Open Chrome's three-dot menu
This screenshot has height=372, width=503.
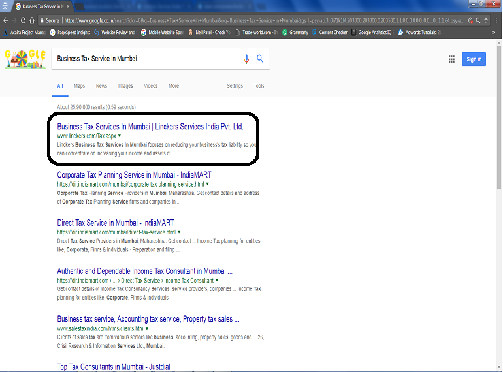pyautogui.click(x=496, y=20)
